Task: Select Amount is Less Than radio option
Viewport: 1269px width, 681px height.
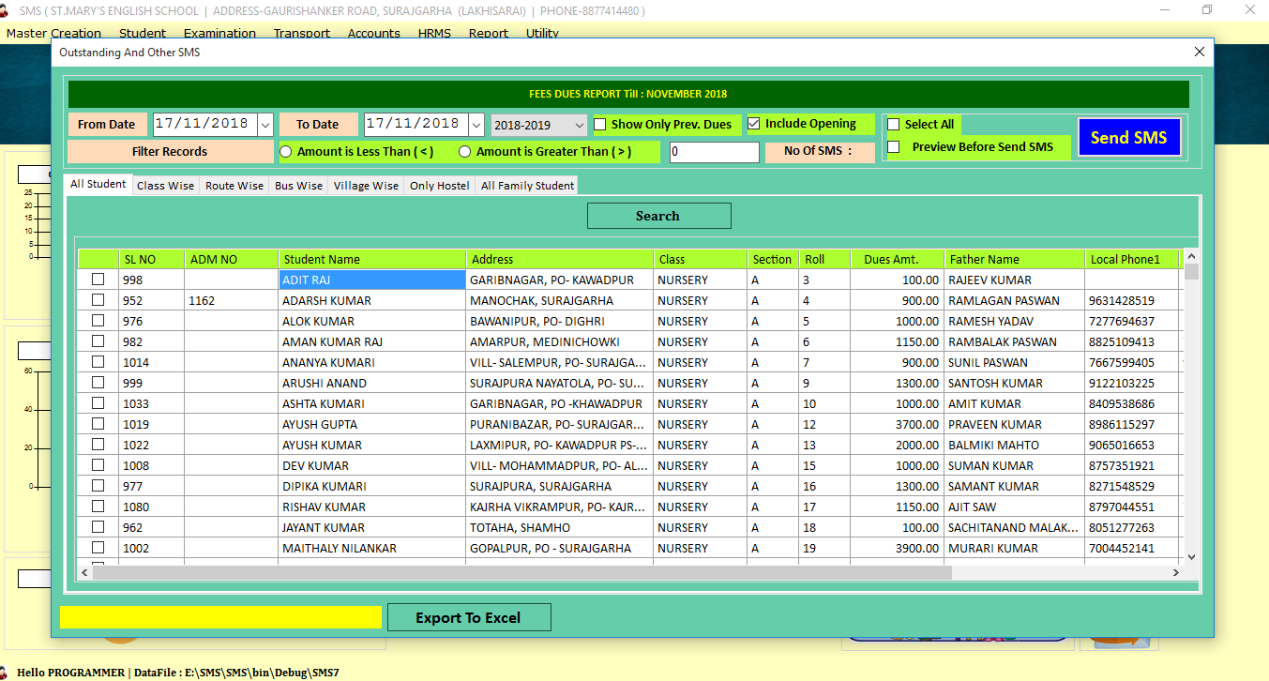Action: coord(286,152)
